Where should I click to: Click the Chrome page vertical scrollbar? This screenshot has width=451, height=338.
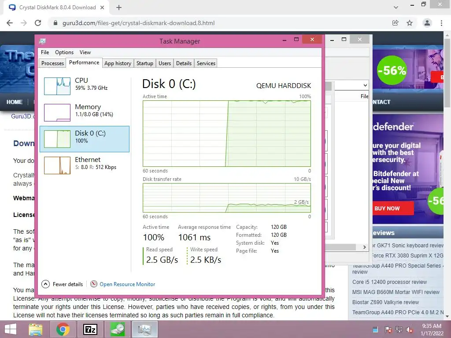pos(447,73)
